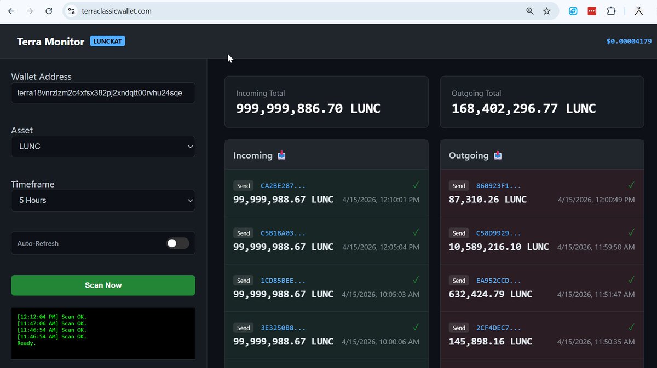Click the checkmark on transaction 2CF4DEC7

631,327
